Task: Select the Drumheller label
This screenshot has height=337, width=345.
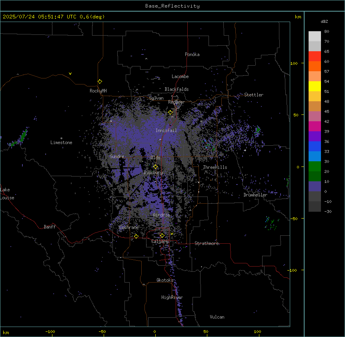Action: point(255,195)
